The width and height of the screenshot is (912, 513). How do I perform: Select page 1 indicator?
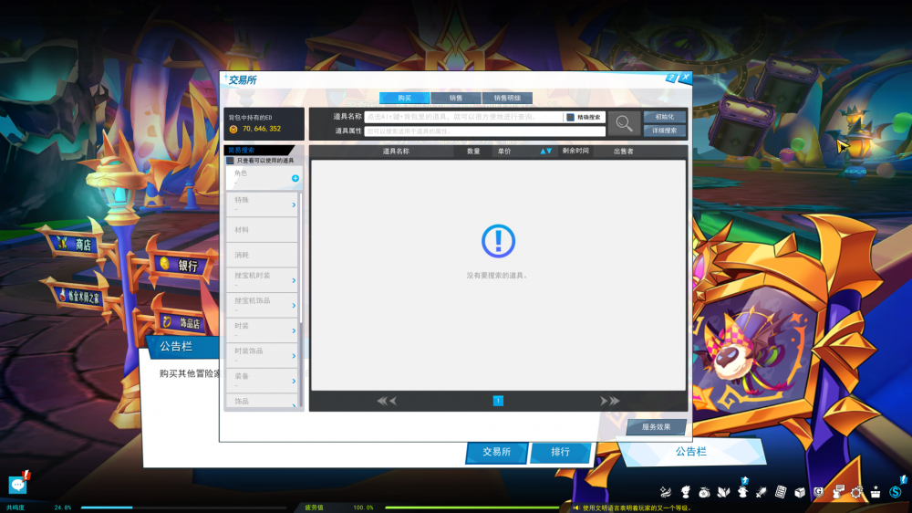coord(499,401)
